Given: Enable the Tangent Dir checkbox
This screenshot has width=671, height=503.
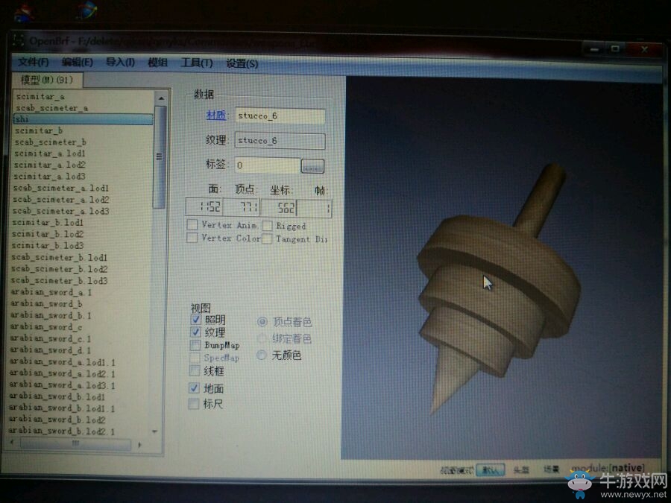Looking at the screenshot, I should point(267,238).
